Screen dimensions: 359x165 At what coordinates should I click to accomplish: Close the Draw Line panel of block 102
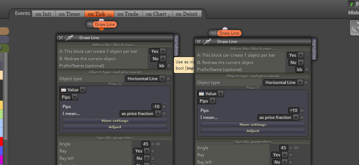(199, 42)
